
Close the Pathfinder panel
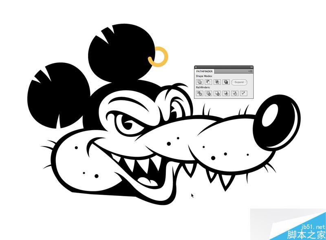point(196,67)
